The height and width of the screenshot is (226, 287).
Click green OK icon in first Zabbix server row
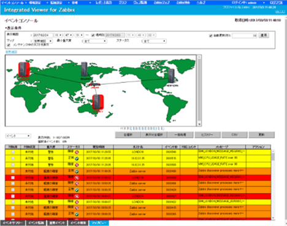coord(77,171)
